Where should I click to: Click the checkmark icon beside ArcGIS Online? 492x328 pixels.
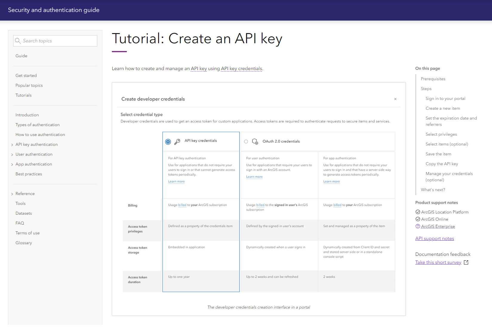pos(417,219)
